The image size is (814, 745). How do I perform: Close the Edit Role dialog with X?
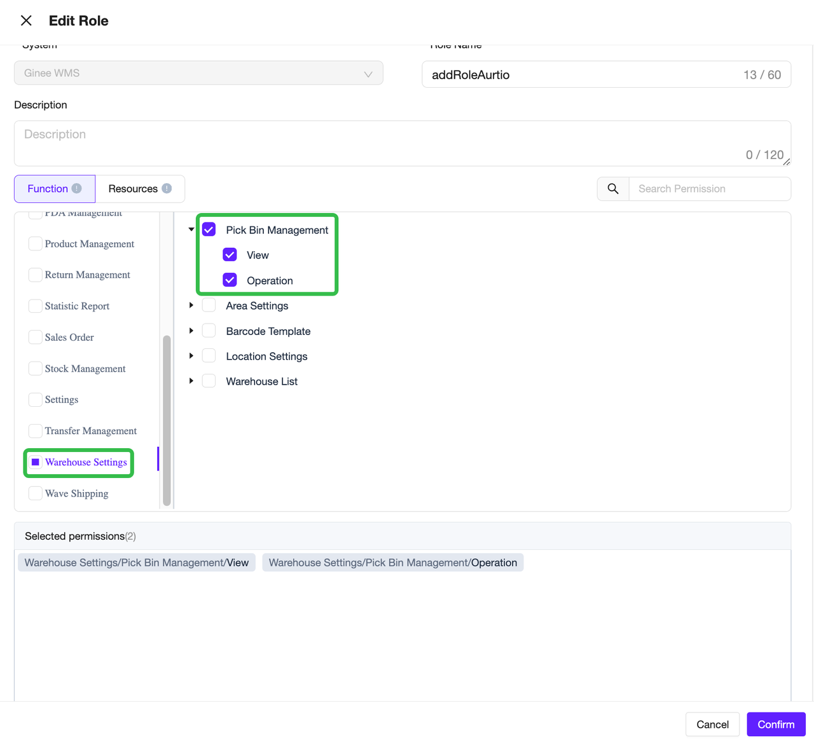[26, 20]
